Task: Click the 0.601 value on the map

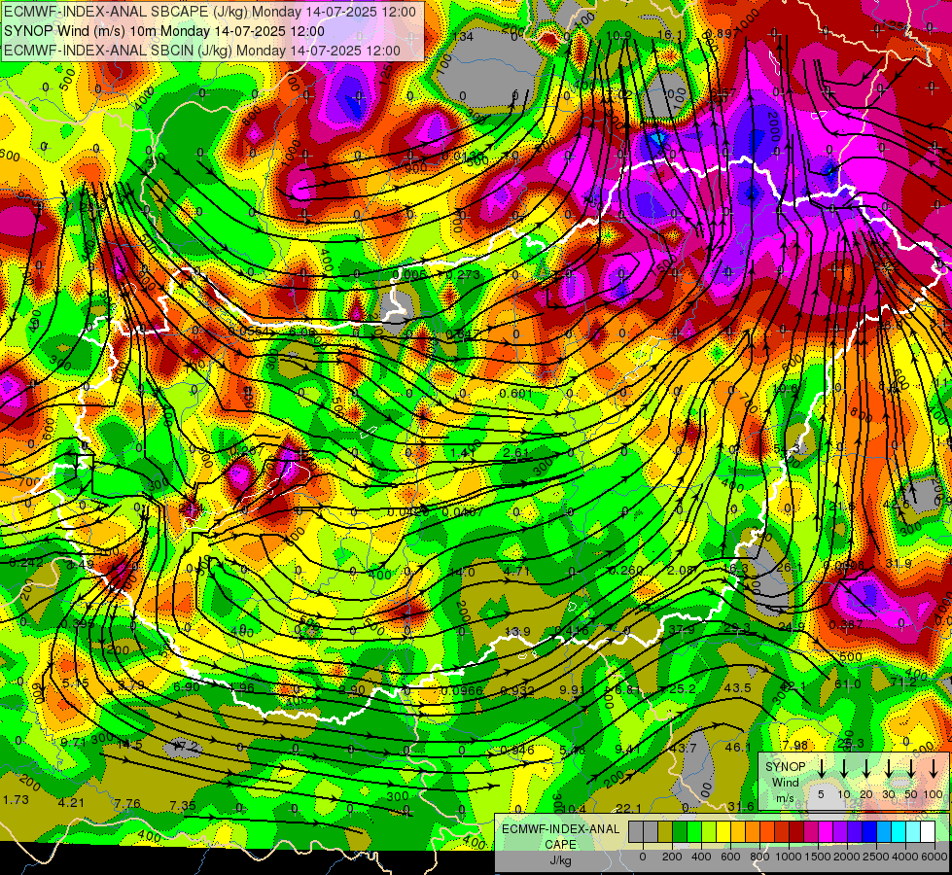Action: 515,394
